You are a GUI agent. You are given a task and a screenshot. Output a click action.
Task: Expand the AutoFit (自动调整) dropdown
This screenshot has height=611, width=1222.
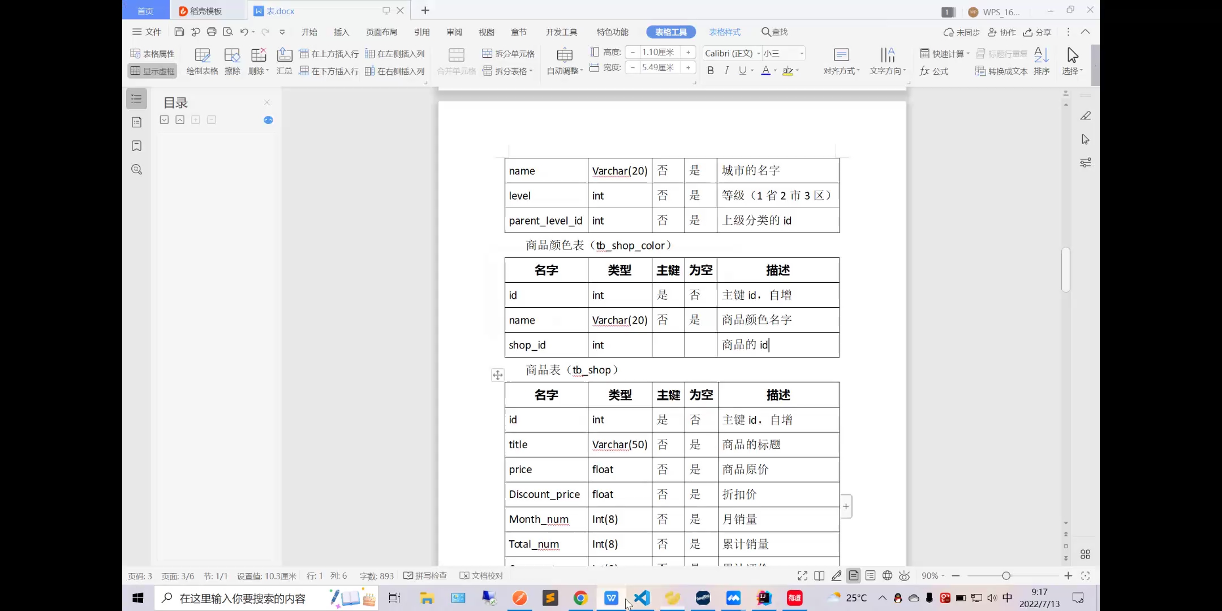coord(565,71)
